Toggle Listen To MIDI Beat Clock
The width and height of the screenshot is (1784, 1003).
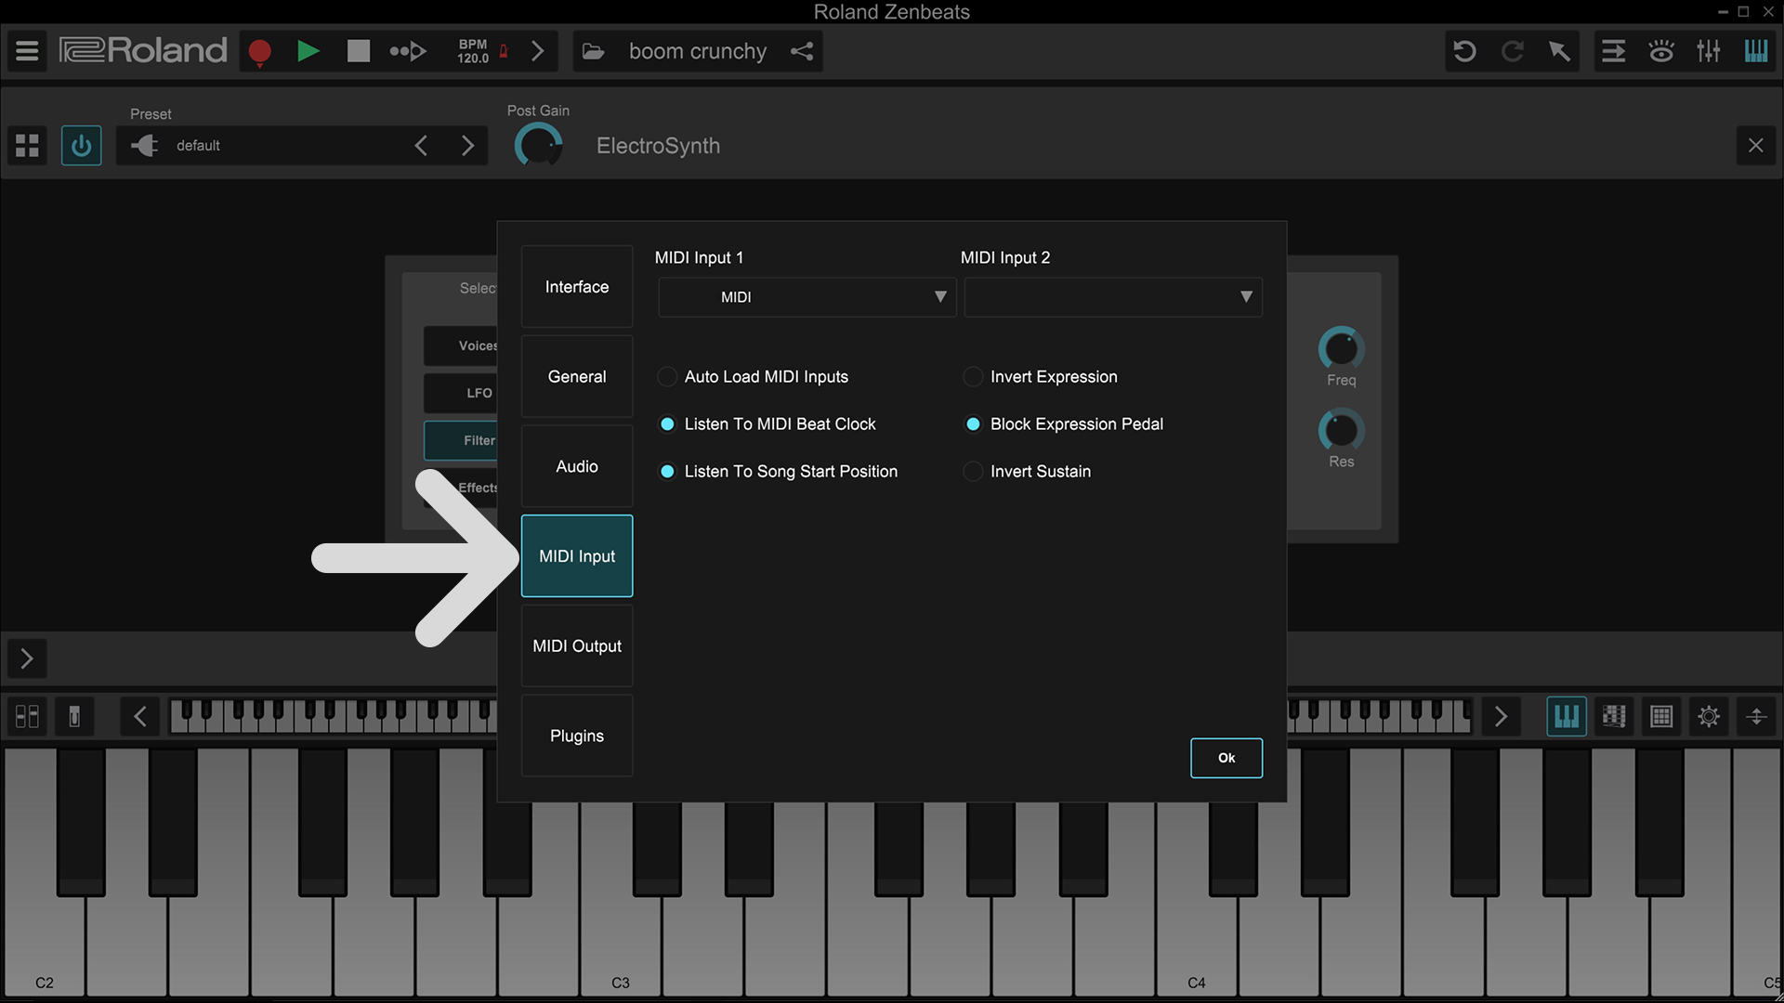click(668, 423)
